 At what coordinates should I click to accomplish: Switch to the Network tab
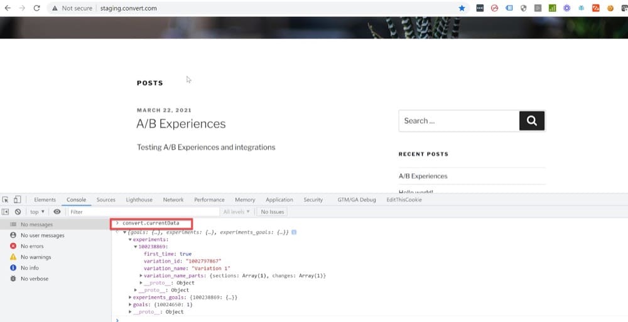pos(173,200)
